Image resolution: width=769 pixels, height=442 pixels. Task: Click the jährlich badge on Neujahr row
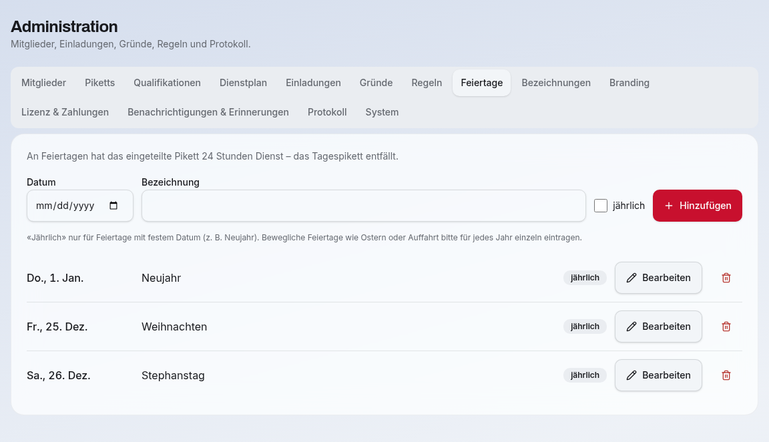[585, 278]
